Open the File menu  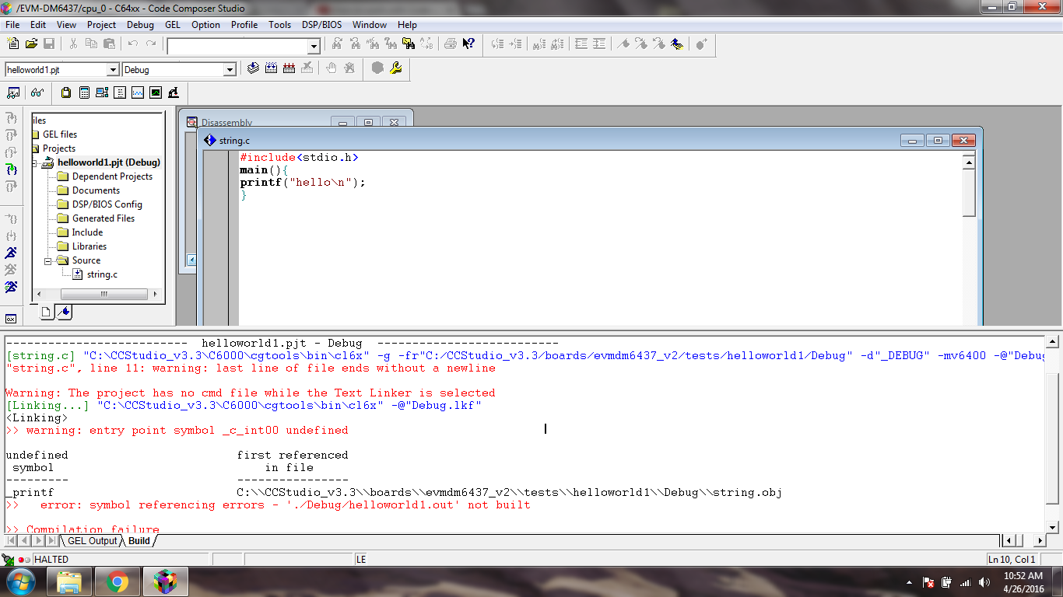coord(12,25)
